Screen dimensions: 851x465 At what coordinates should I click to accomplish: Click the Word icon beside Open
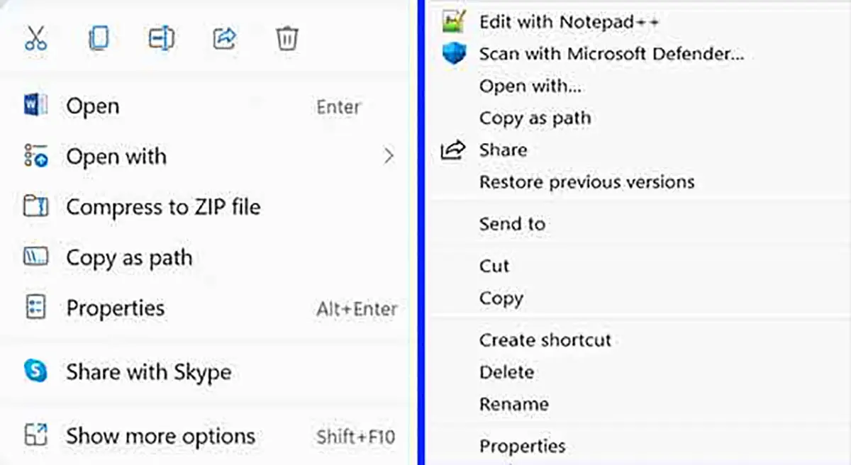35,106
